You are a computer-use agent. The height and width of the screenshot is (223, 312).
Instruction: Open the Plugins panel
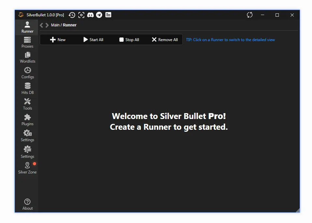point(27,119)
